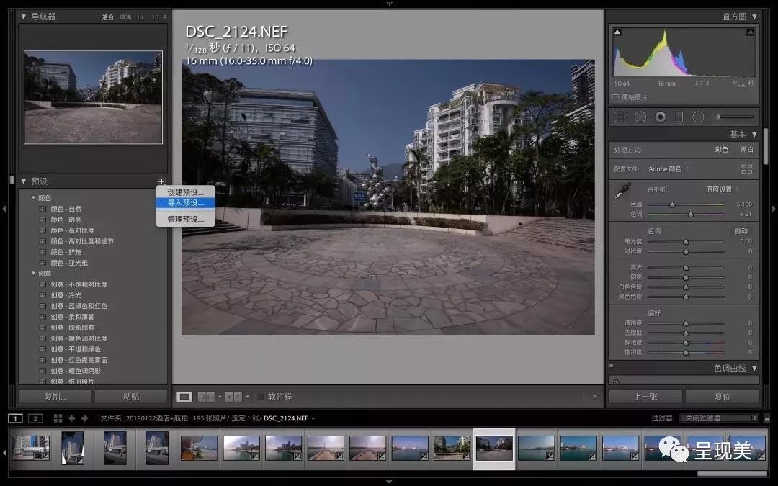Collapse the 导航器 panel triangle

(23, 17)
